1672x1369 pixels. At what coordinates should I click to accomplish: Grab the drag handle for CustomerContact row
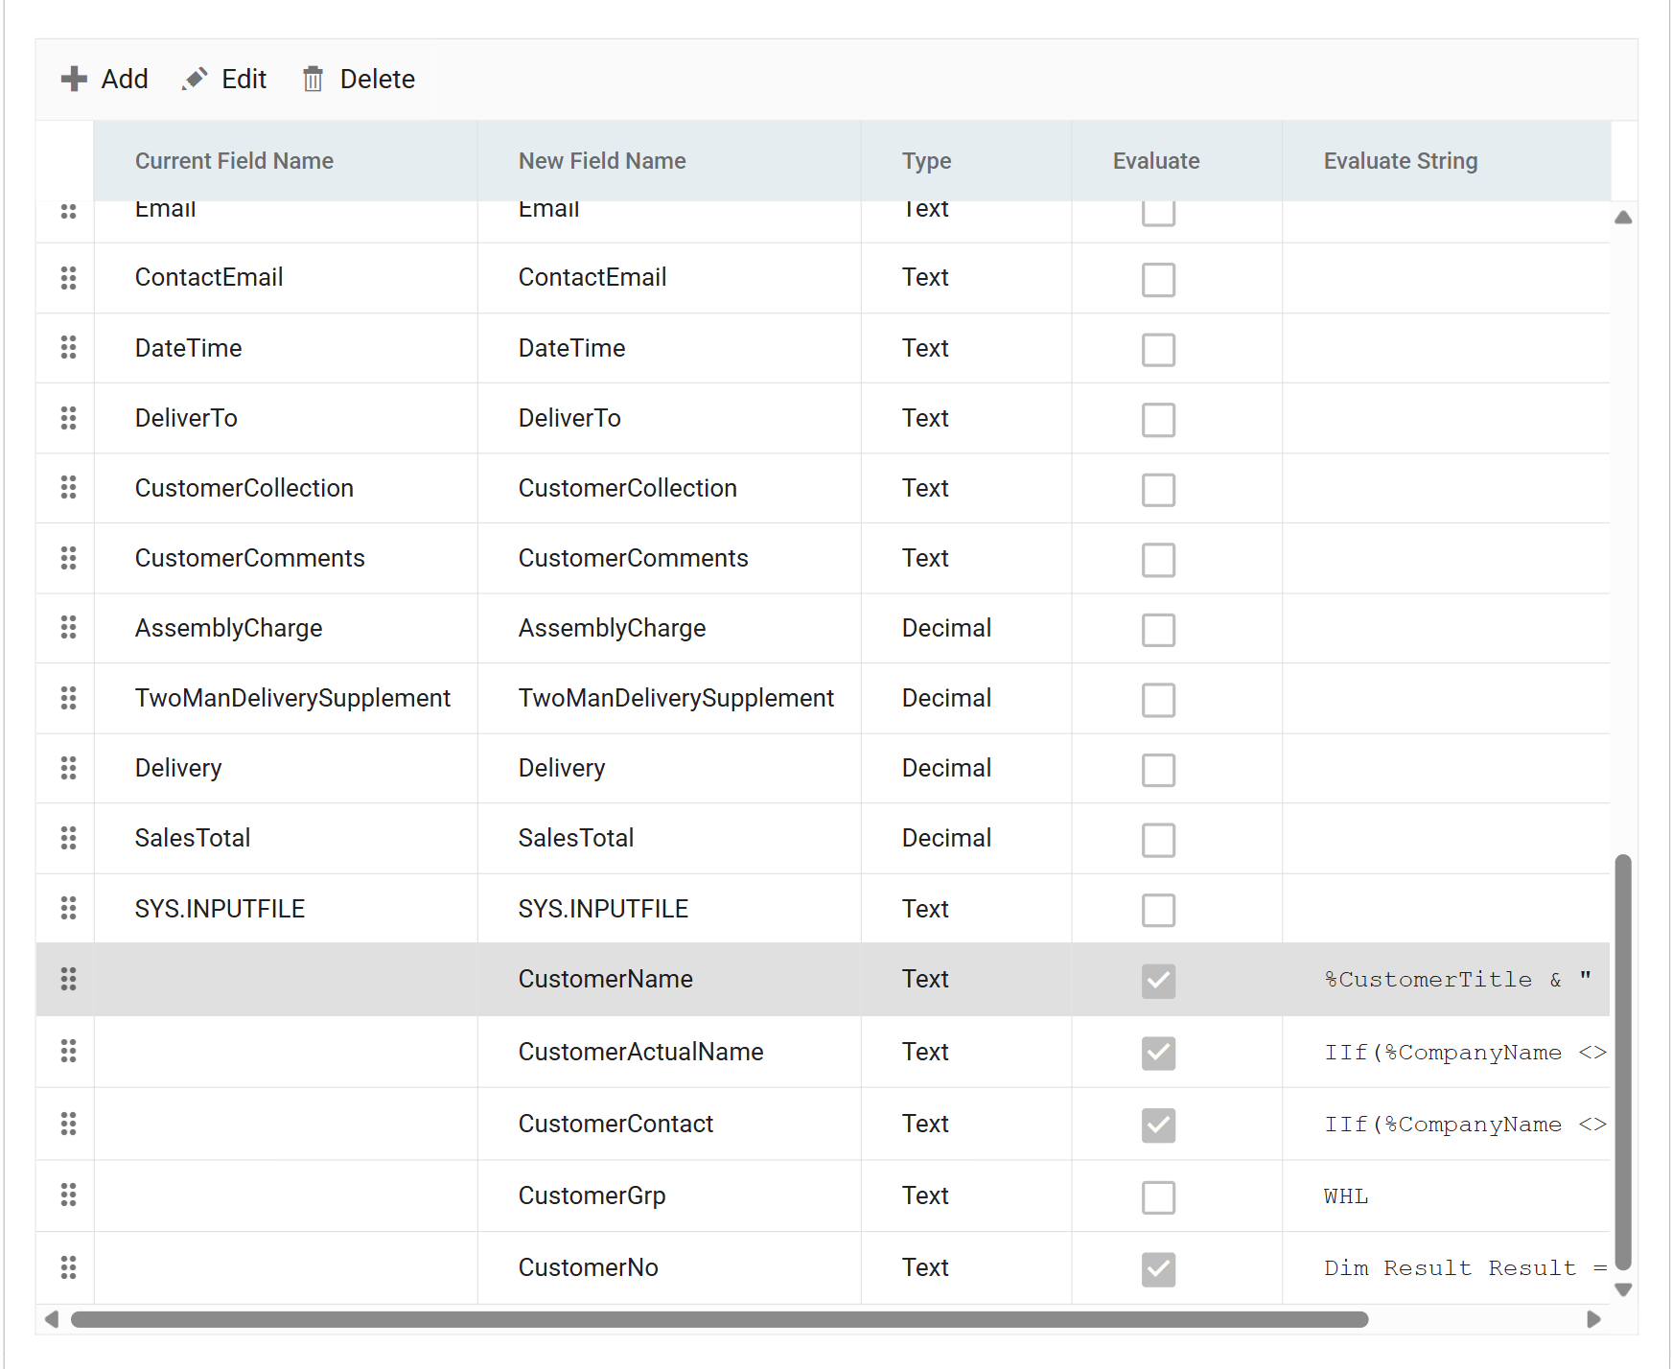point(68,1124)
